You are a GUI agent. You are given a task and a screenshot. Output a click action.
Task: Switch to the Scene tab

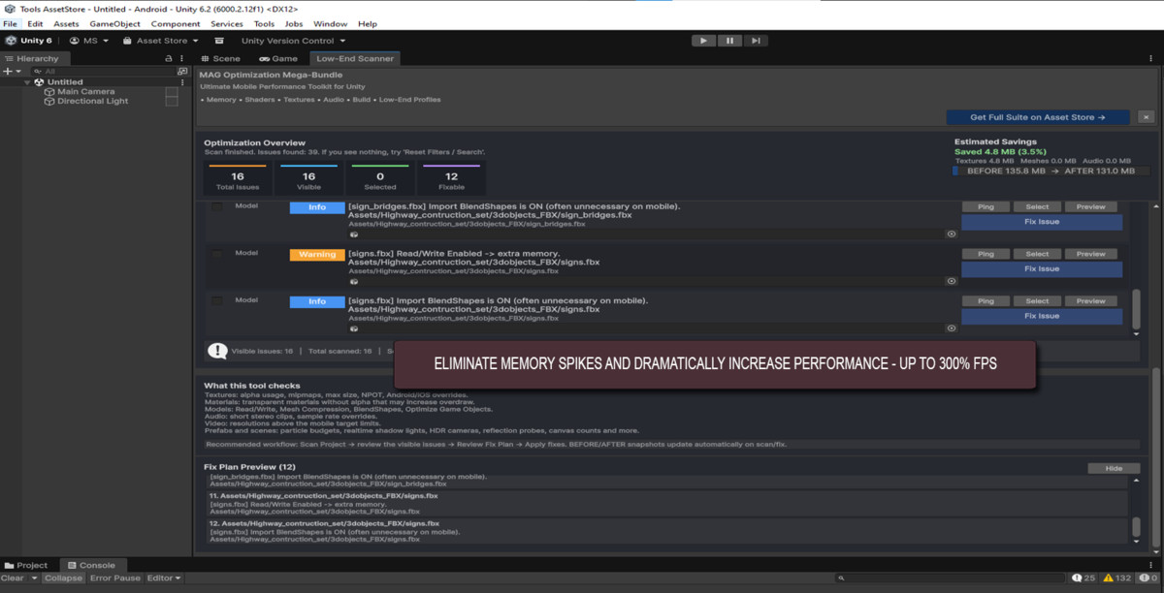pos(221,58)
